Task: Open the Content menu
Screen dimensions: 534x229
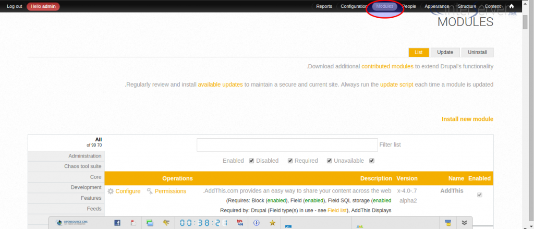Action: (492, 6)
